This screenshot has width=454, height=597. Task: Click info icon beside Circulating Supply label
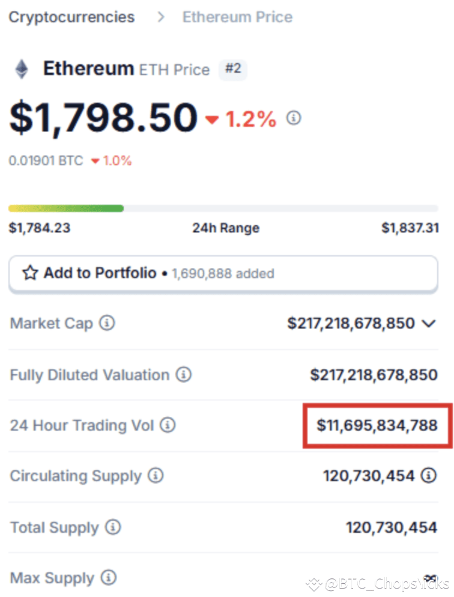[x=156, y=476]
